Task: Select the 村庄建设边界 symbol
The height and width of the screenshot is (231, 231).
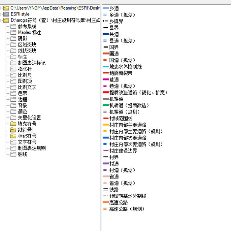Action: click(120, 151)
